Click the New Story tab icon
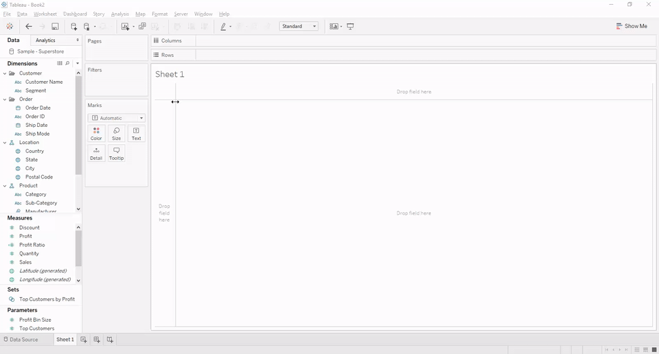This screenshot has width=659, height=354. (110, 340)
